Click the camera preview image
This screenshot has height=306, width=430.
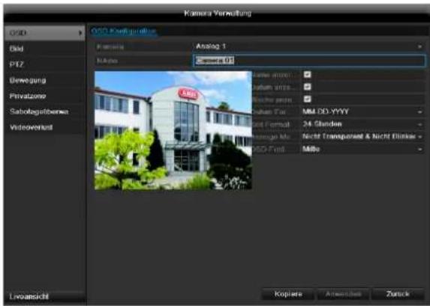pyautogui.click(x=173, y=130)
